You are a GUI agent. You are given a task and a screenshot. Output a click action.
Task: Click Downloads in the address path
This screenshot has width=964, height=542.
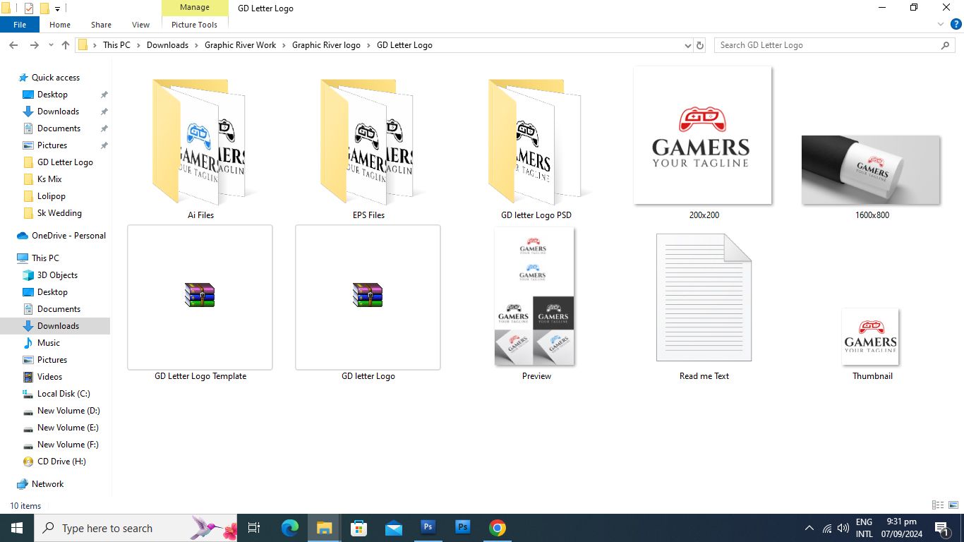click(167, 45)
